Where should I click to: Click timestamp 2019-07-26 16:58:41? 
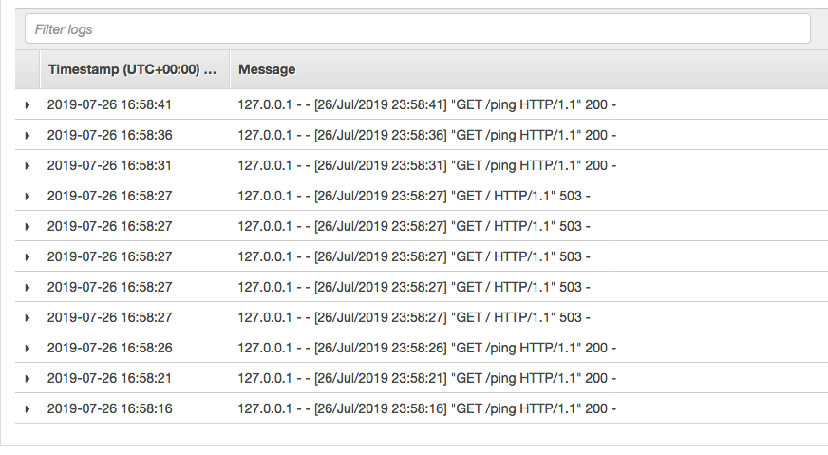pyautogui.click(x=109, y=104)
